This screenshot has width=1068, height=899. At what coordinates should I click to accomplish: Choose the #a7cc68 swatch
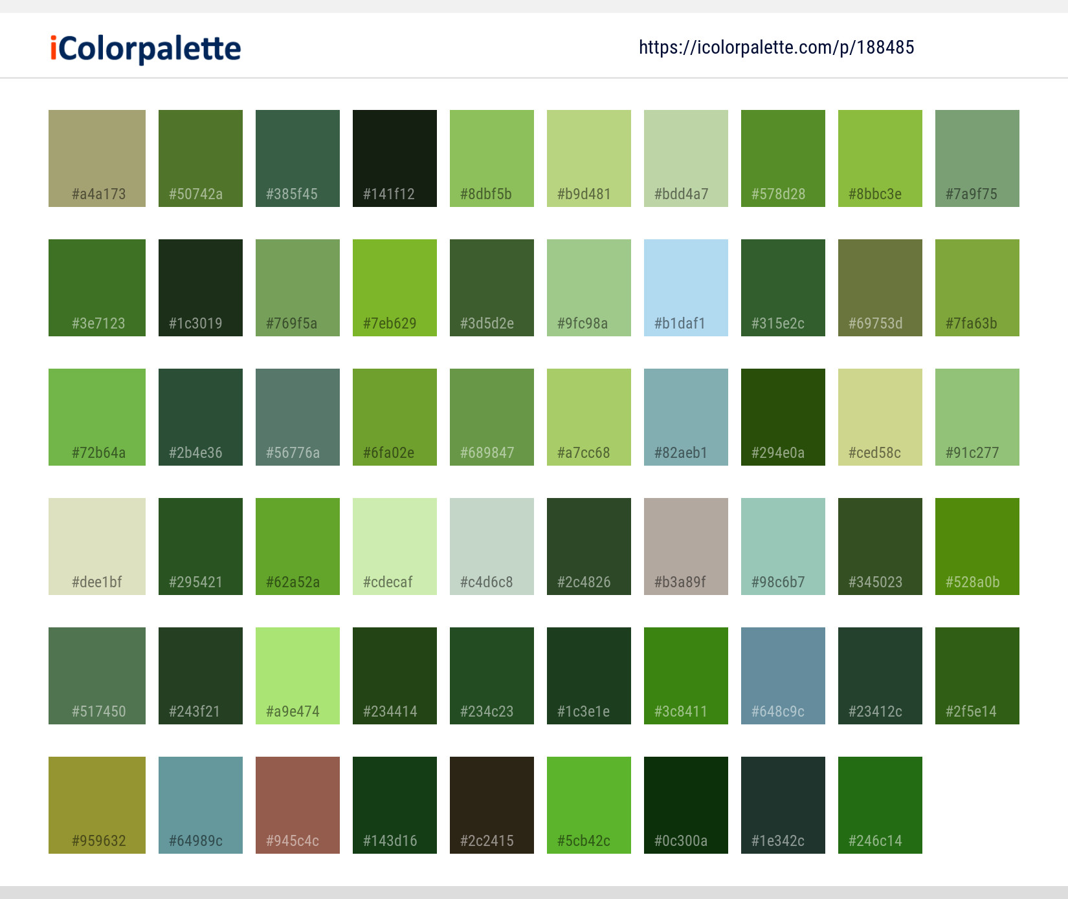[x=589, y=417]
